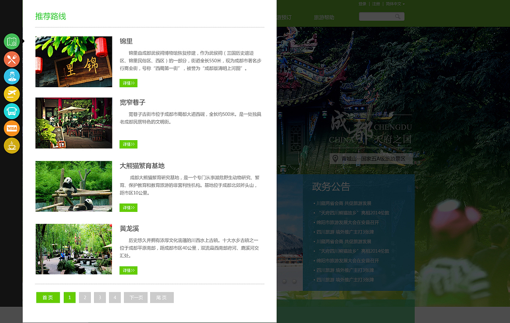Open the 旅游预订 navigation menu
Image resolution: width=510 pixels, height=323 pixels.
pos(283,18)
